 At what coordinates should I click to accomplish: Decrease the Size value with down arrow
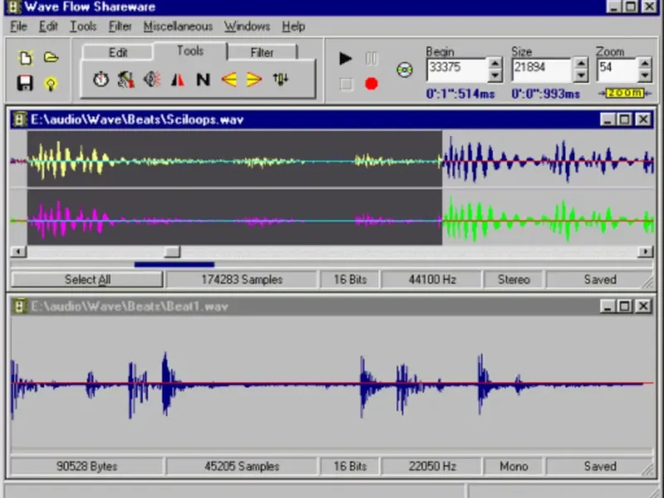[579, 75]
